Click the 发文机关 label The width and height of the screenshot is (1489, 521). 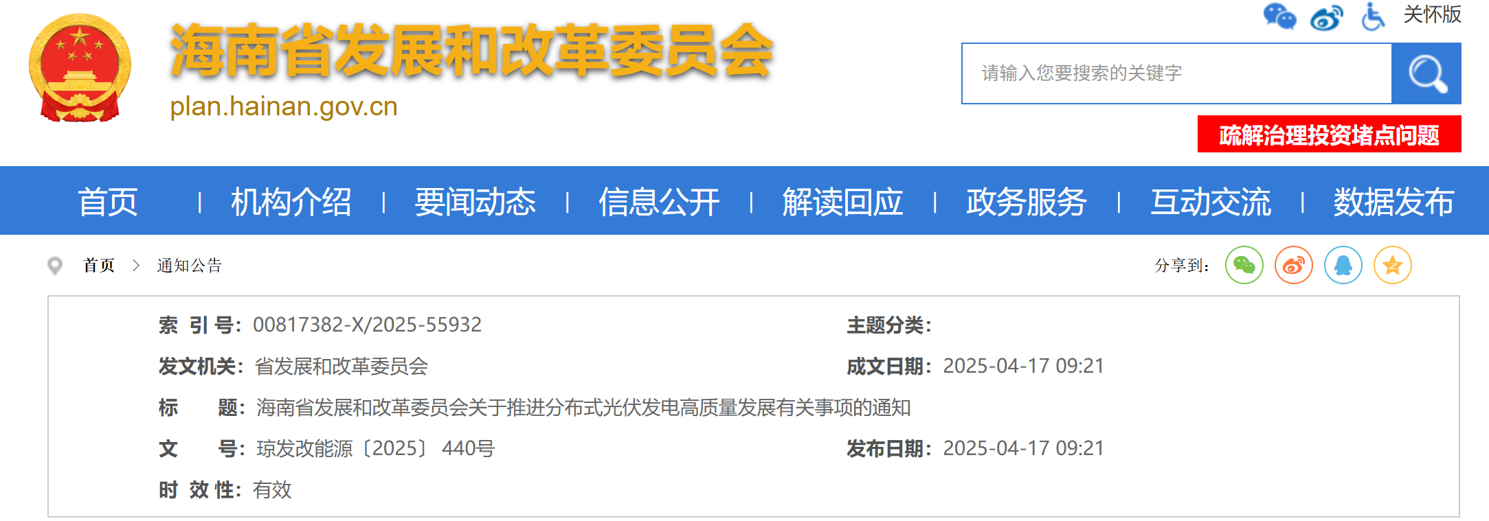201,366
